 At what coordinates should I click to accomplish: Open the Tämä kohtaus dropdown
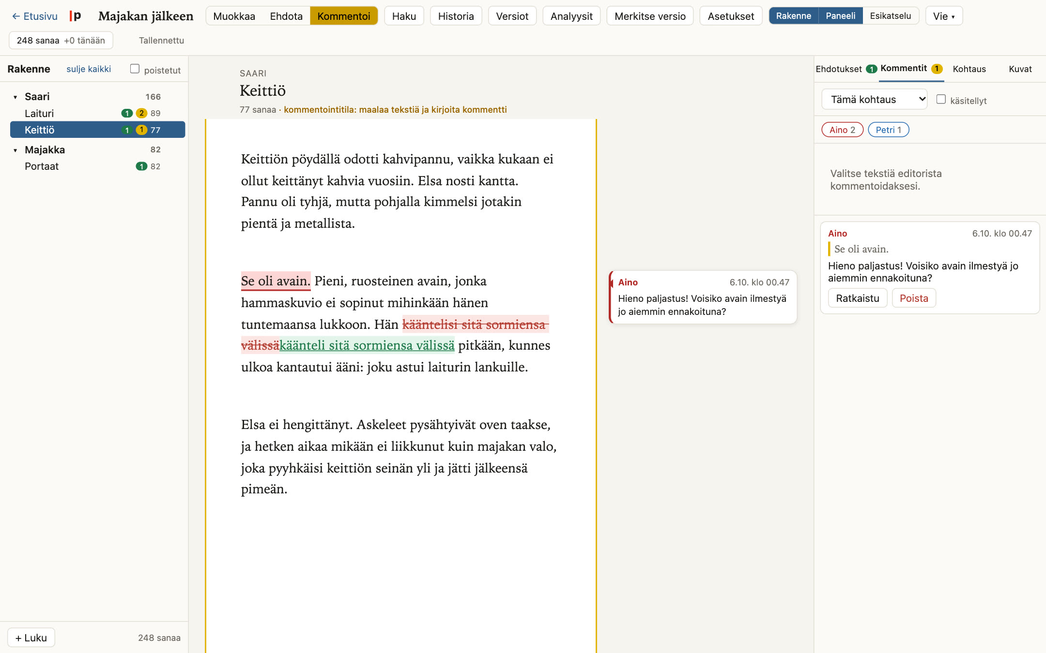875,99
